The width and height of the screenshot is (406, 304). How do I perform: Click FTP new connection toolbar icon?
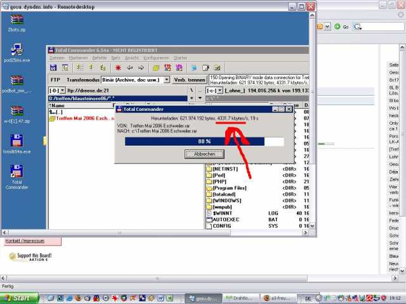179,68
